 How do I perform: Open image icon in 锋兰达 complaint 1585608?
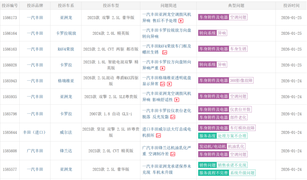[173, 154]
